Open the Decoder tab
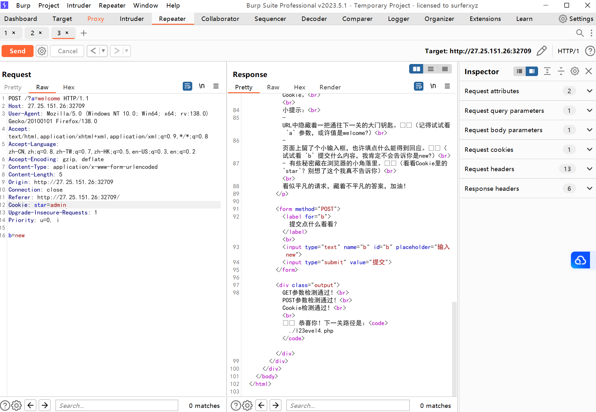Screen dimensions: 596x412 tap(314, 19)
